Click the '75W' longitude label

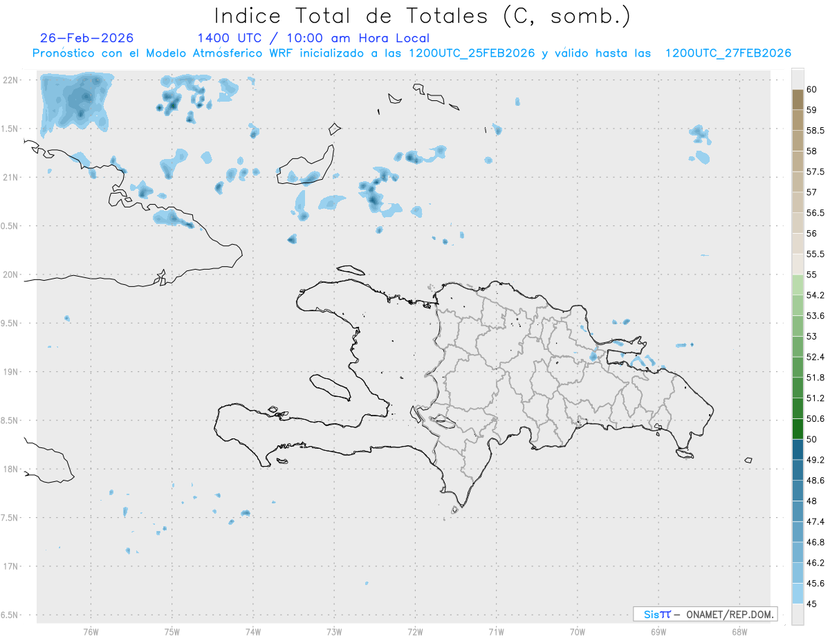pos(172,631)
